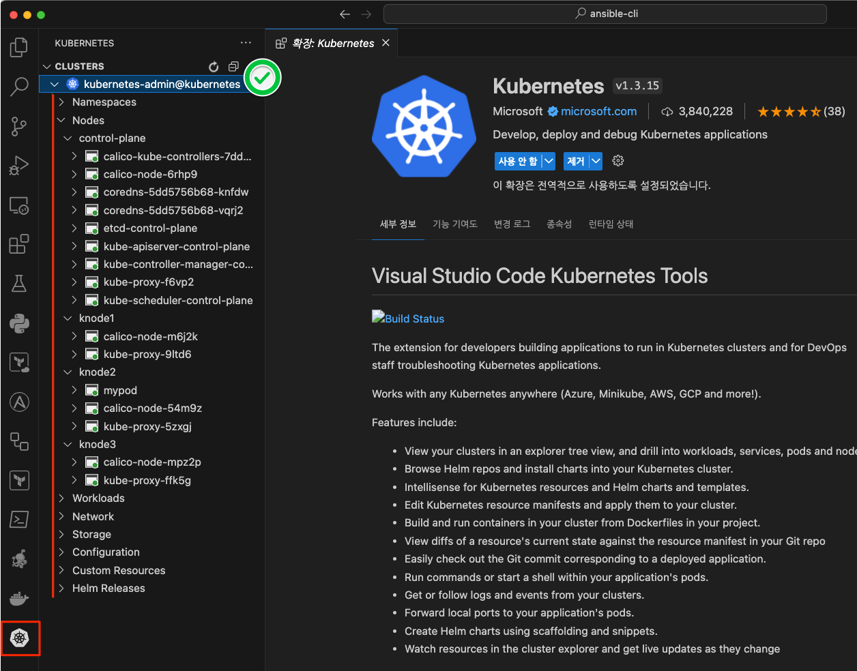Go back in navigation history
Viewport: 857px width, 671px height.
click(345, 14)
